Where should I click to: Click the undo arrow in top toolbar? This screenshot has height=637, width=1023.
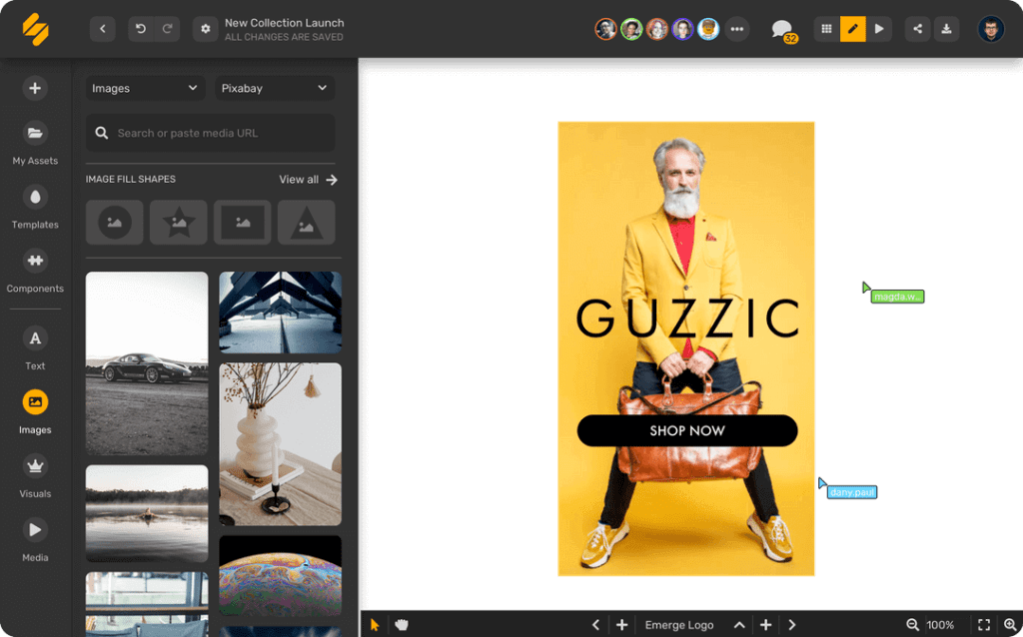(141, 29)
